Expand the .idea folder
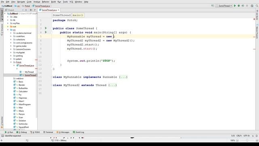The width and height of the screenshot is (259, 146). point(8,17)
